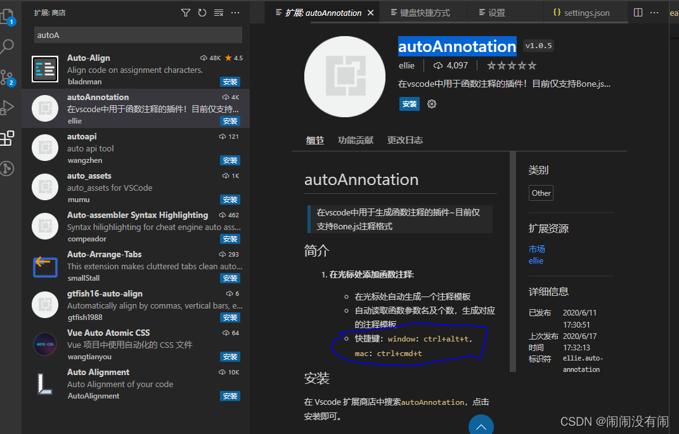
Task: Install the Auto Alignment extension
Action: 230,396
